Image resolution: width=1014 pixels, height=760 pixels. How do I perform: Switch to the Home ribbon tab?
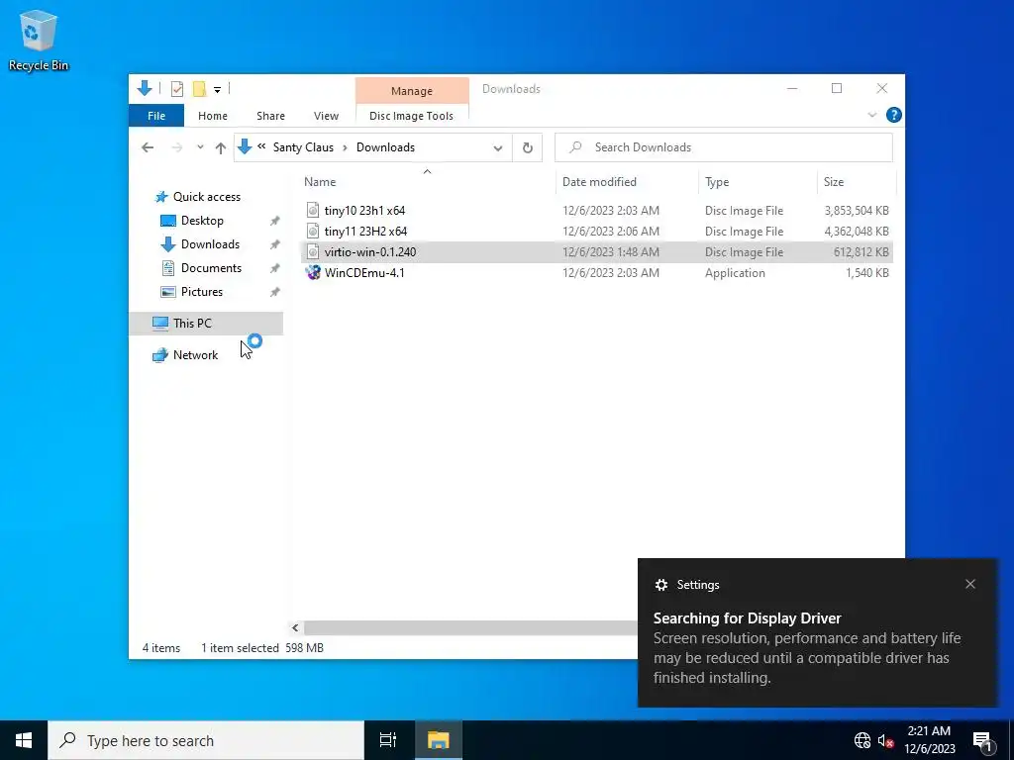[213, 116]
